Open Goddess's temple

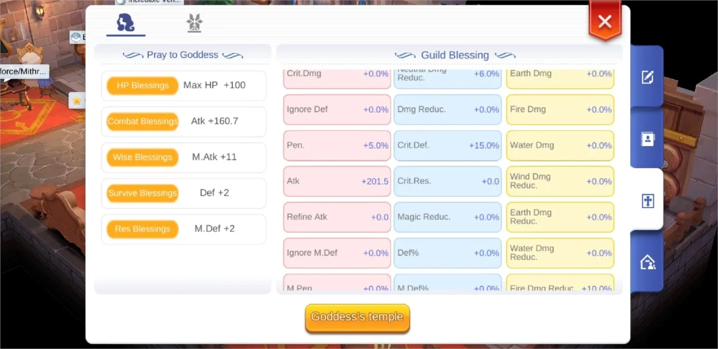[357, 318]
